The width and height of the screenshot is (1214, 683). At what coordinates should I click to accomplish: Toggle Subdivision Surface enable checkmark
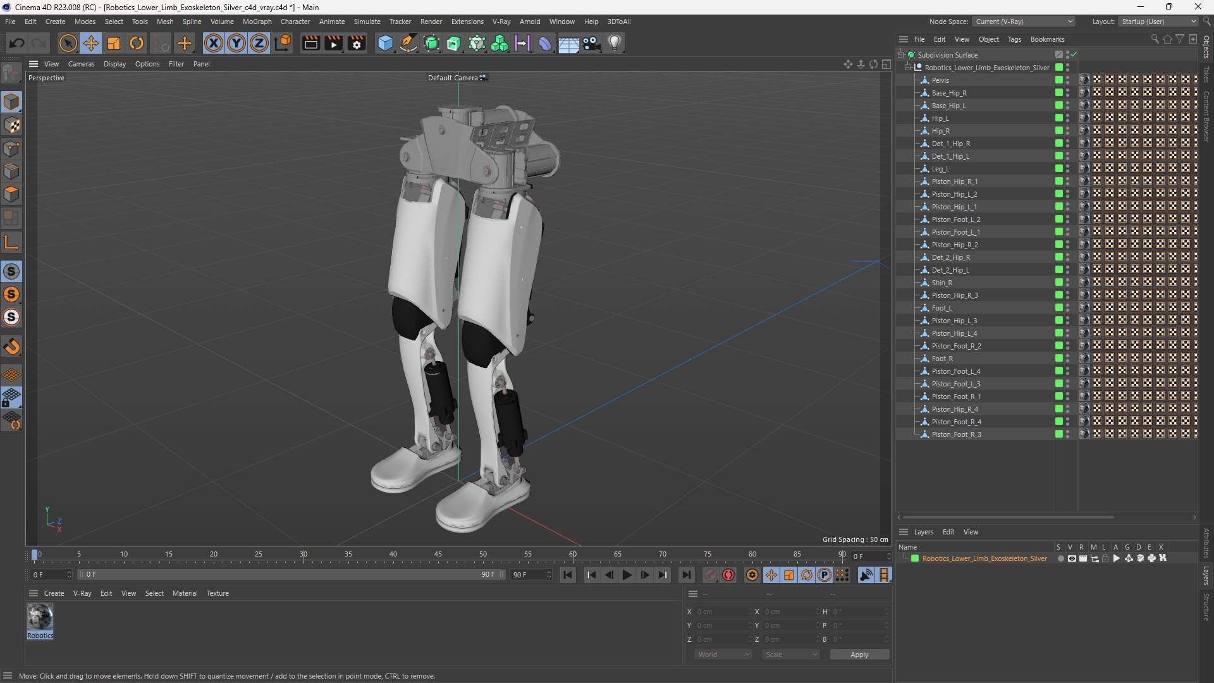click(1074, 55)
